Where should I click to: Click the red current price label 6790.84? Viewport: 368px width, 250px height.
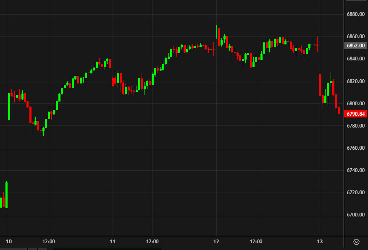point(355,113)
